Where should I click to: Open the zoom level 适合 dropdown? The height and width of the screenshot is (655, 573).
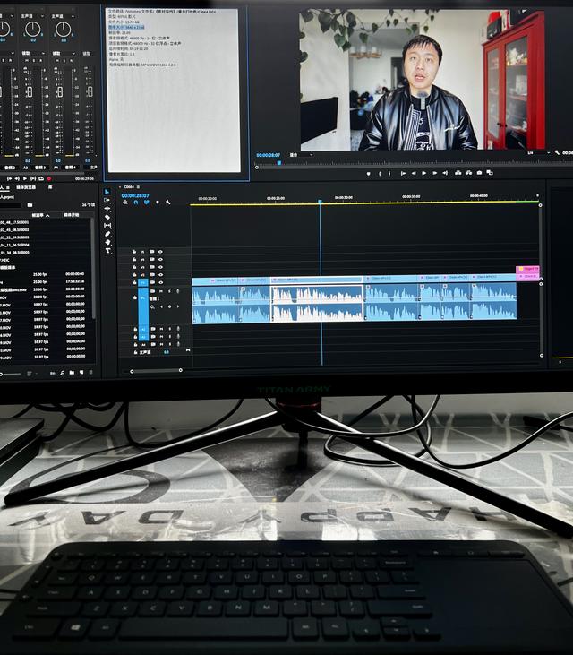(x=302, y=155)
